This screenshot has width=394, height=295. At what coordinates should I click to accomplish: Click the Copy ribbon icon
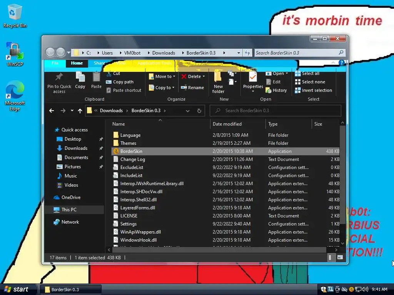point(80,77)
